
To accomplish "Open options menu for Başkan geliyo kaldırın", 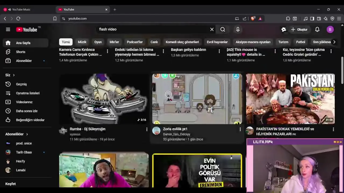I will 219,51.
